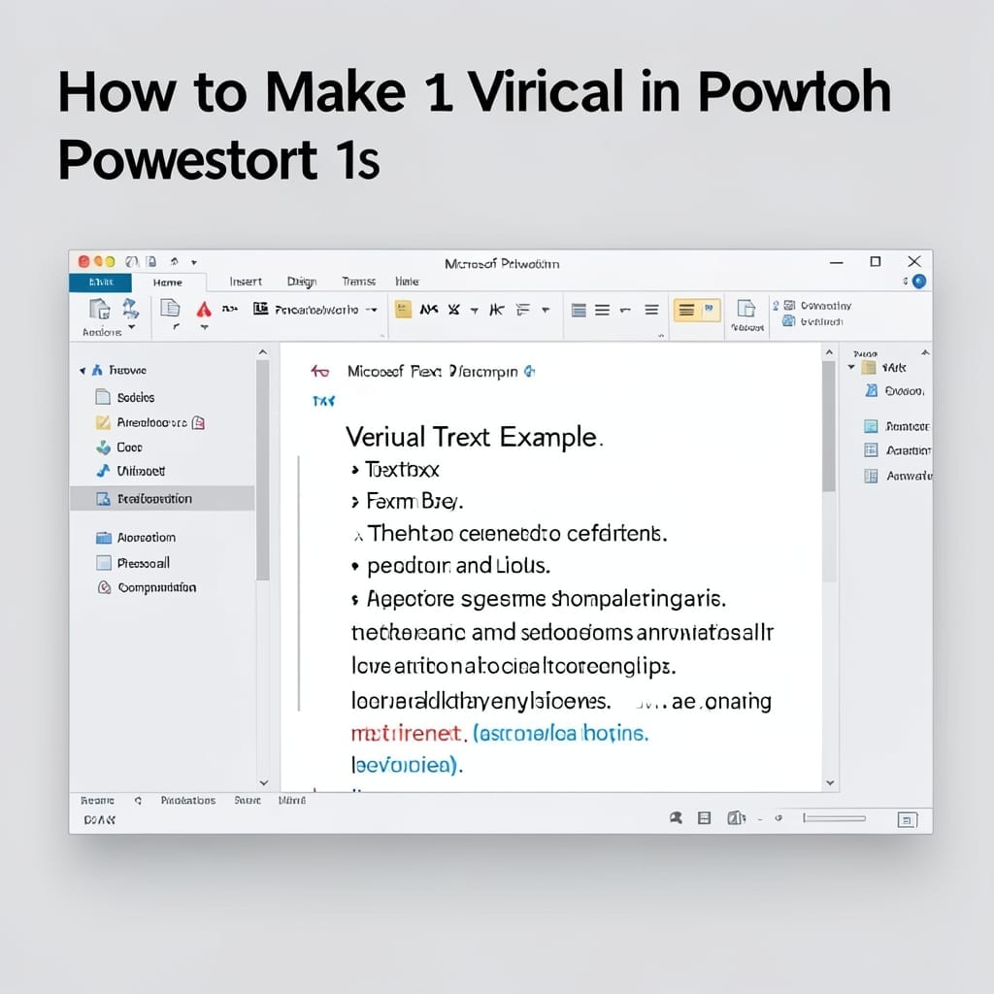This screenshot has width=994, height=994.
Task: Click the blue icon after the slide header
Action: coord(529,371)
